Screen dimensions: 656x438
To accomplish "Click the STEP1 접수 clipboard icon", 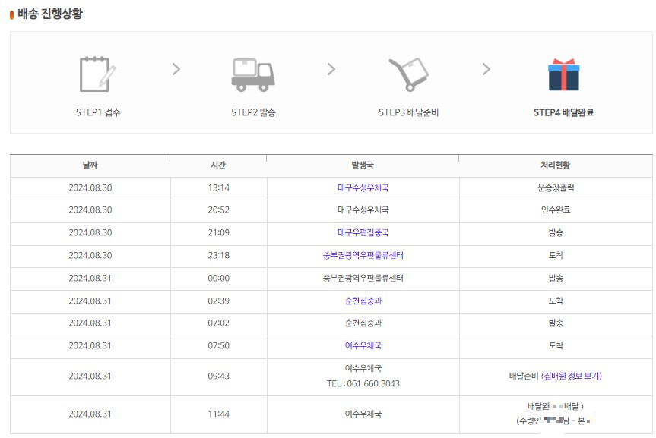I will [x=94, y=74].
